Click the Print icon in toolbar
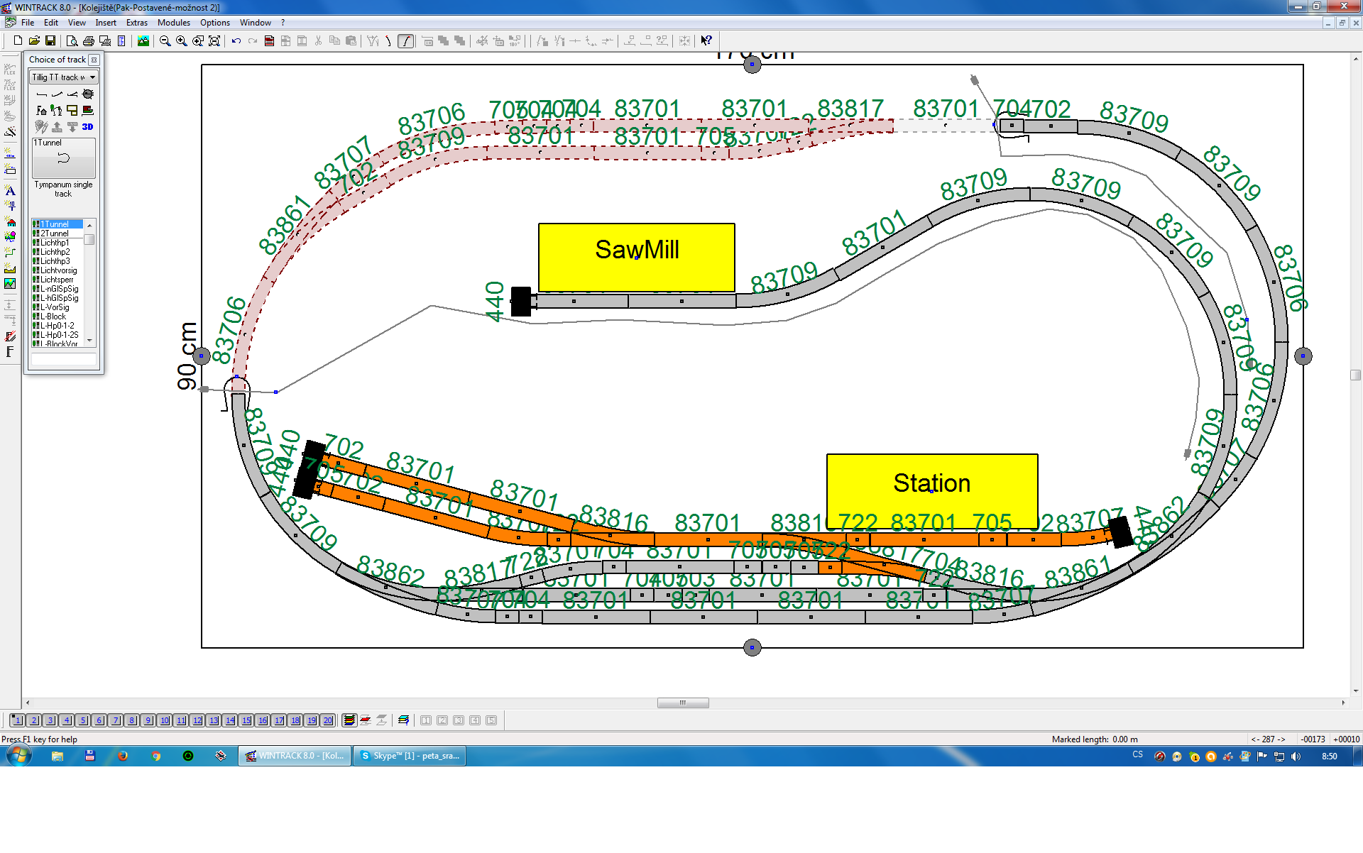 pyautogui.click(x=89, y=41)
